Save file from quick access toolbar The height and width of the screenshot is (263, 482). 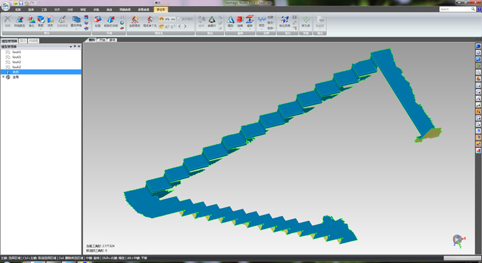(x=20, y=3)
